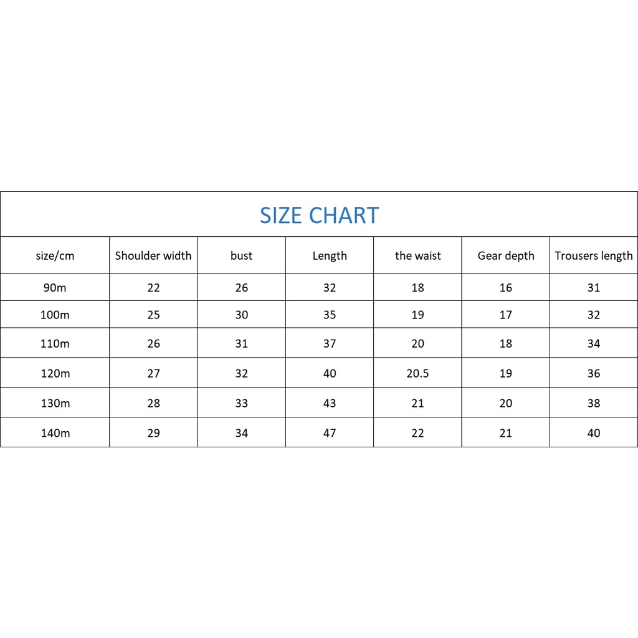The width and height of the screenshot is (638, 638).
Task: Click the 90m size row label
Action: coord(55,287)
